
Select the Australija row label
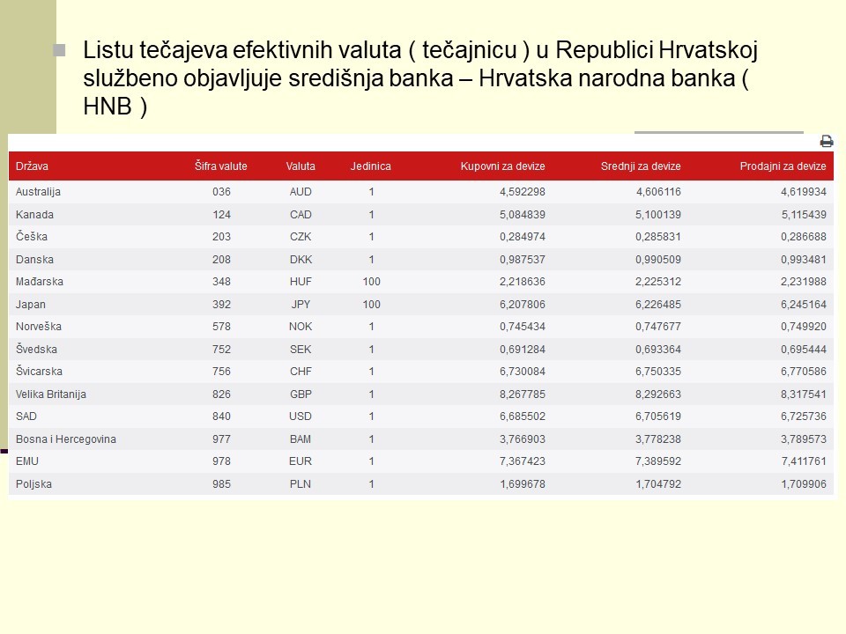point(38,192)
